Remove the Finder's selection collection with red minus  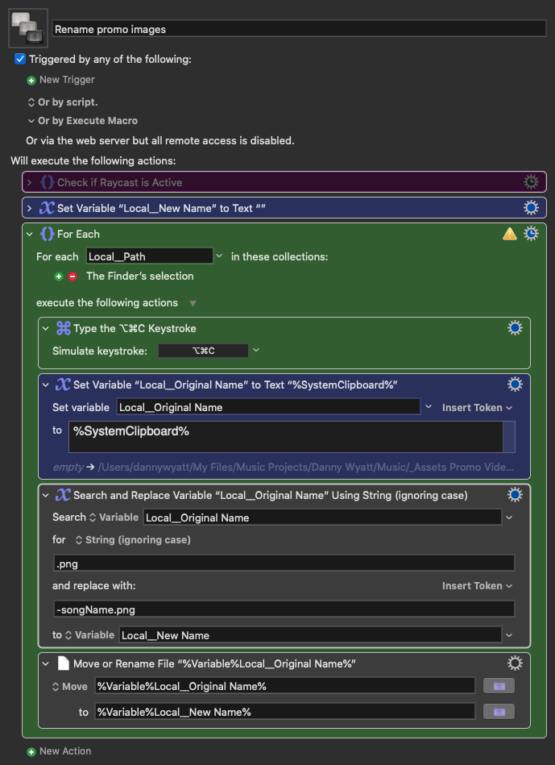[72, 276]
